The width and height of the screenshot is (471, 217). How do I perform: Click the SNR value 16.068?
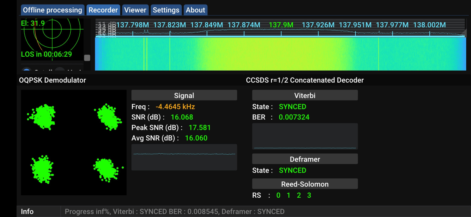182,117
